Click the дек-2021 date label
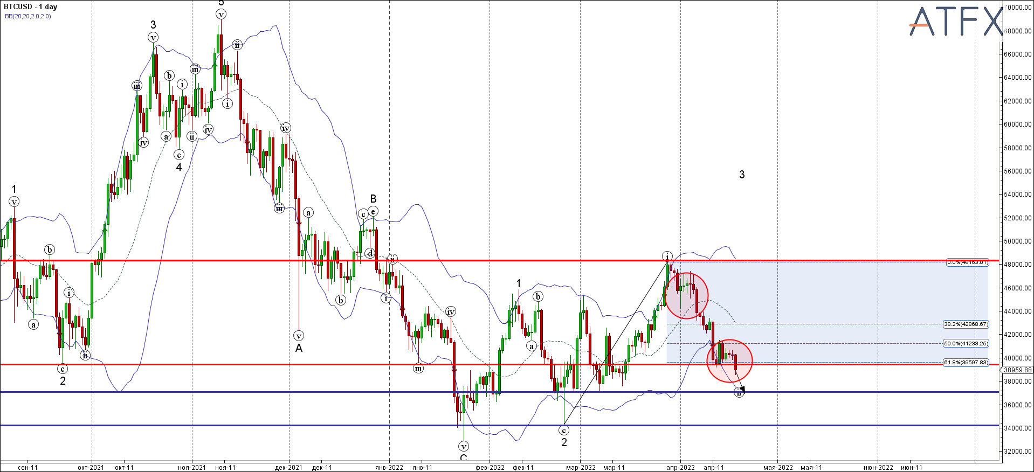This screenshot has height=472, width=1034. tap(288, 467)
